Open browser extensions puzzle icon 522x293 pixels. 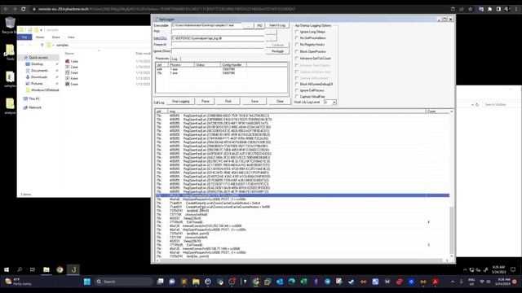(x=489, y=9)
